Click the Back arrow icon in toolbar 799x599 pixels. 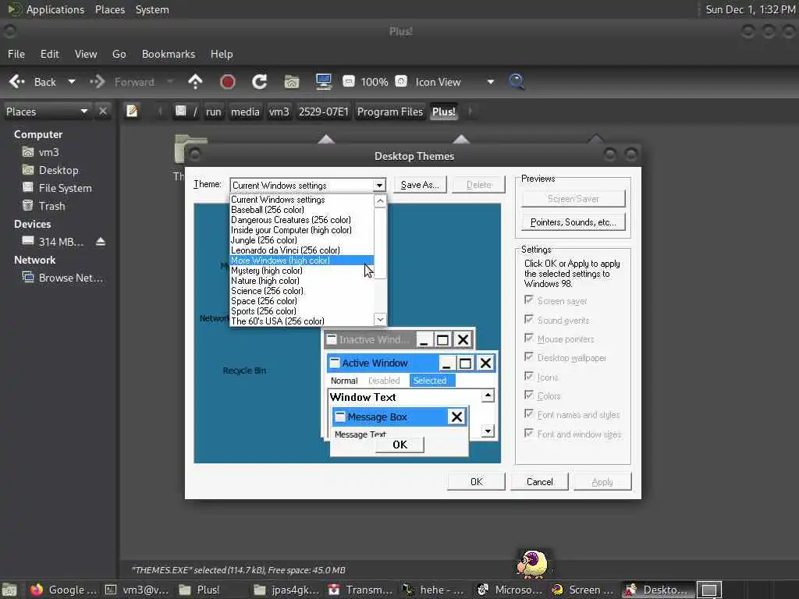[17, 82]
